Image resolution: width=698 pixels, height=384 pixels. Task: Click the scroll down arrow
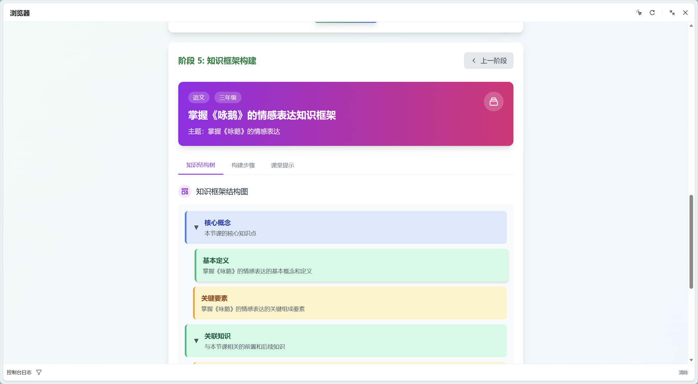point(691,360)
